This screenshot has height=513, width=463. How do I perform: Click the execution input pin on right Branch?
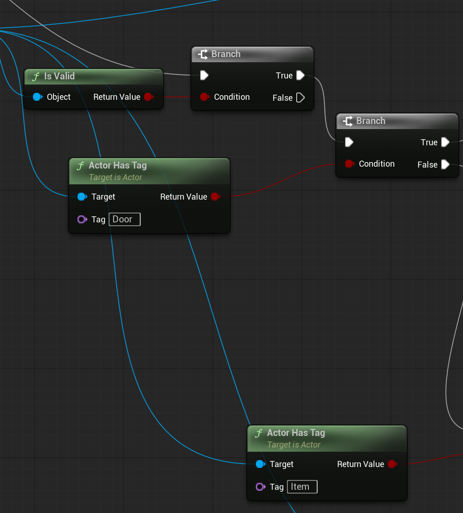click(349, 143)
